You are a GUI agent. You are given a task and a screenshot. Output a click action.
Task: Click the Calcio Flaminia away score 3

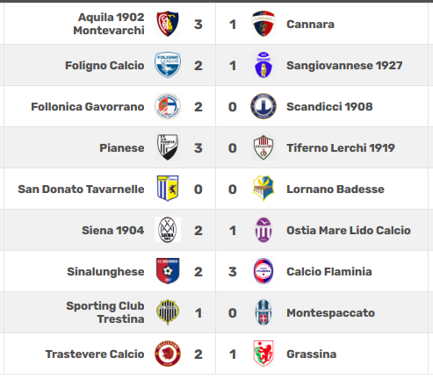click(x=233, y=272)
